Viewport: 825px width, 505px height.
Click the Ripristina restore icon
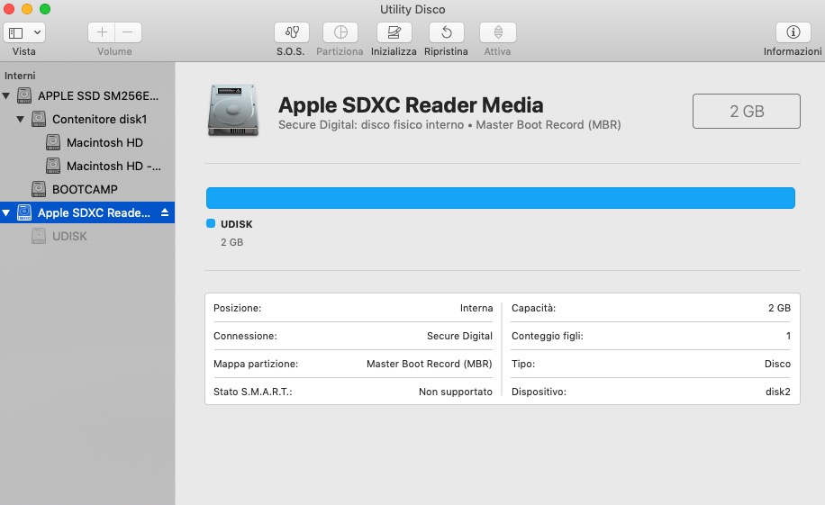click(446, 32)
